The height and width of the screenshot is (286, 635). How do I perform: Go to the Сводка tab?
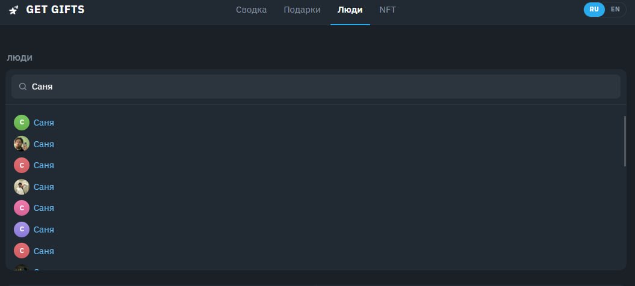251,10
